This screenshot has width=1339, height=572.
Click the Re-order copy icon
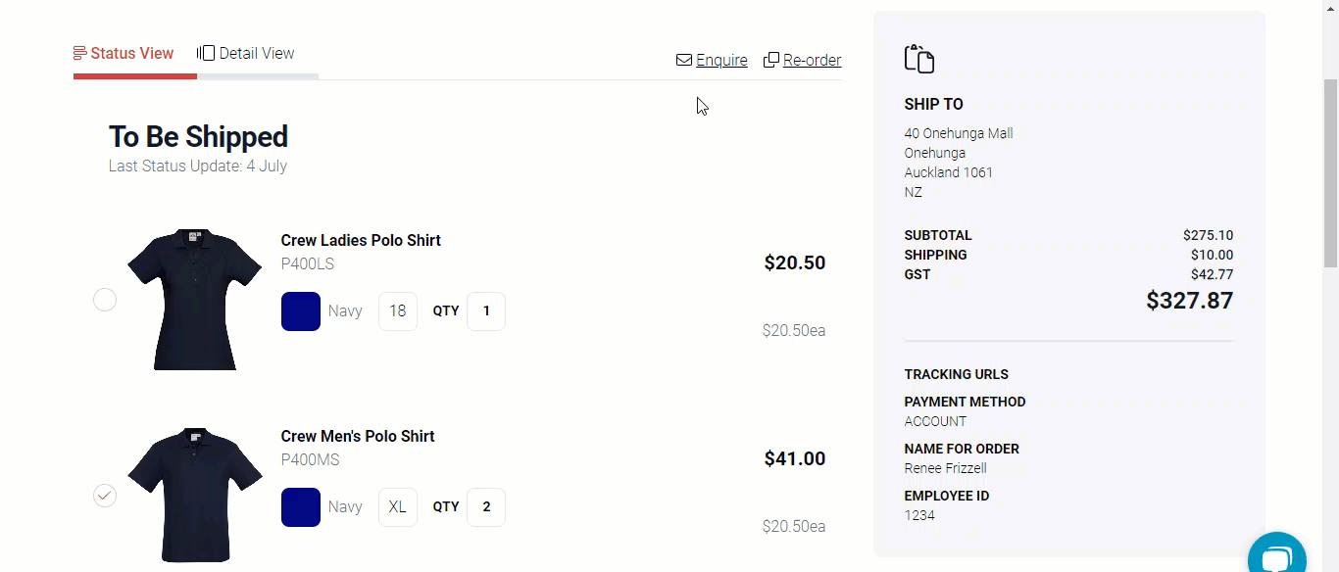pos(771,61)
